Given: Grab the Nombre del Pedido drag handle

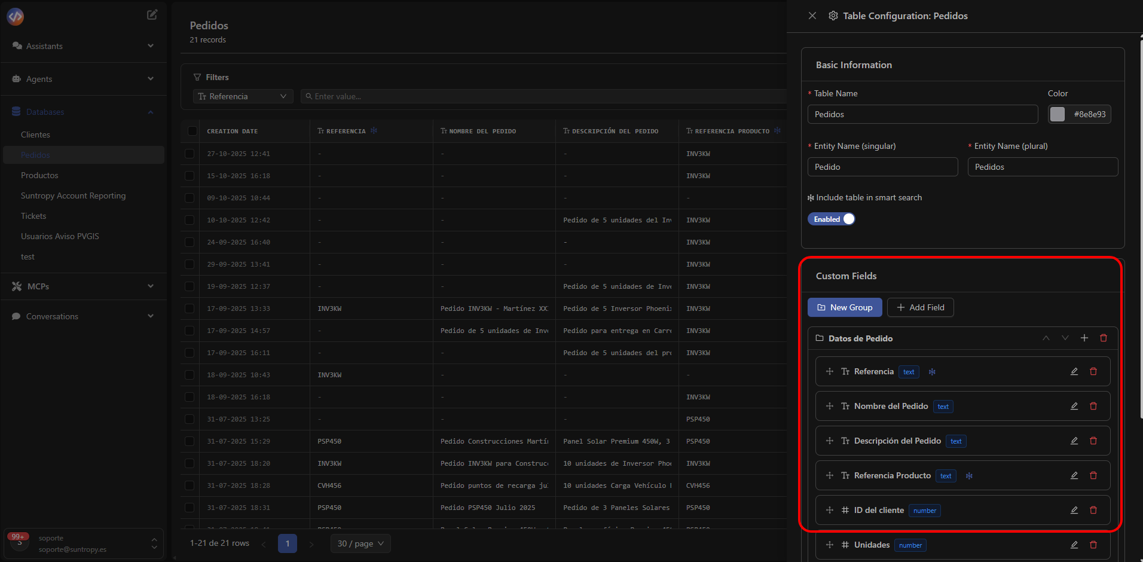Looking at the screenshot, I should [830, 406].
